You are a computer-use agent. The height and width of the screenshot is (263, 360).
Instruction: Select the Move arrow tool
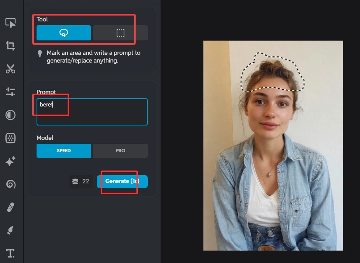click(11, 23)
